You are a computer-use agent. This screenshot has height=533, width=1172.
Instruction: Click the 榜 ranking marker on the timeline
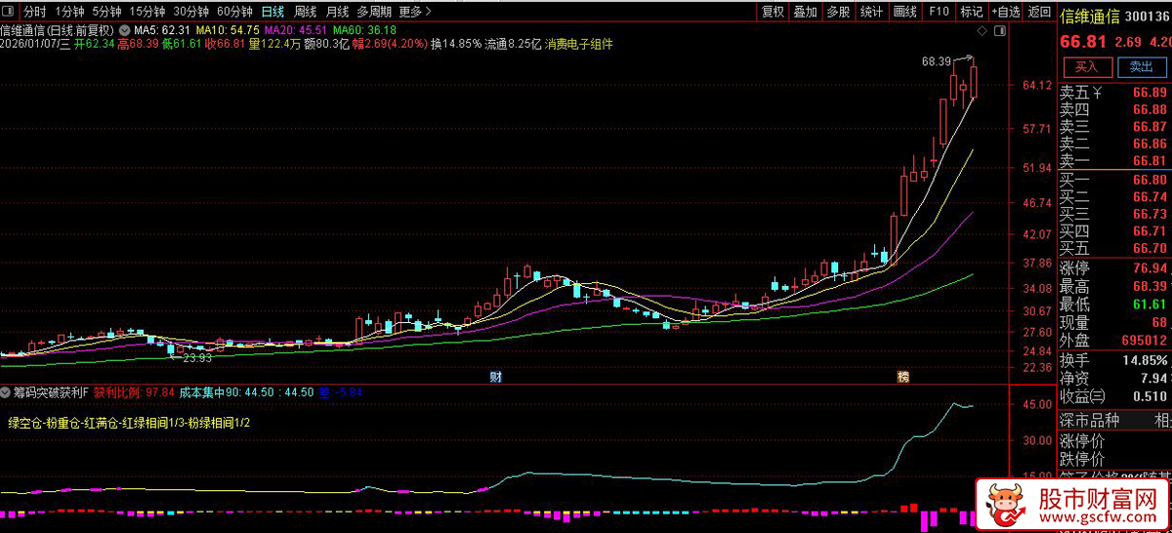point(901,377)
